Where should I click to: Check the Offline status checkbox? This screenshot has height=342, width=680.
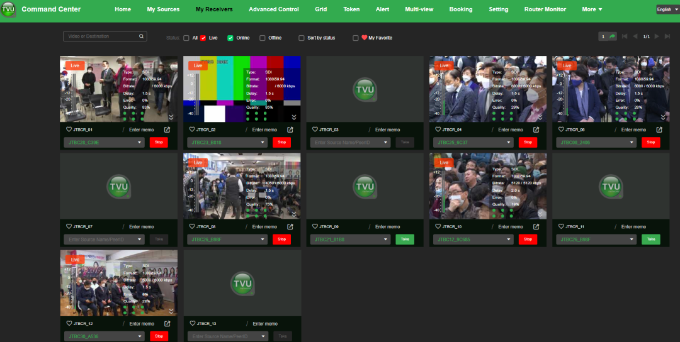263,38
